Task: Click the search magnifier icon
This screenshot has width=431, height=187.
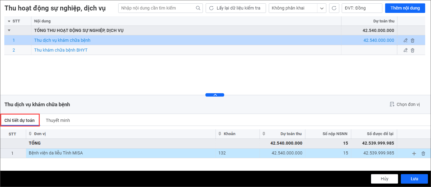Action: pyautogui.click(x=198, y=8)
